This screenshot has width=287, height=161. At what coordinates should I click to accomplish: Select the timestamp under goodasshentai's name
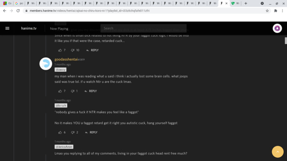pos(62,64)
